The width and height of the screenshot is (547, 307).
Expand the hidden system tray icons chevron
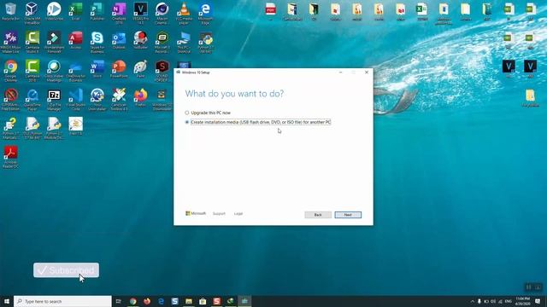tap(473, 301)
